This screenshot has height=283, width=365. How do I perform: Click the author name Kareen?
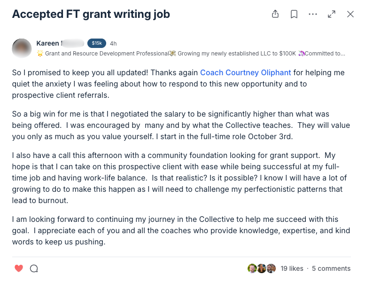pyautogui.click(x=48, y=43)
